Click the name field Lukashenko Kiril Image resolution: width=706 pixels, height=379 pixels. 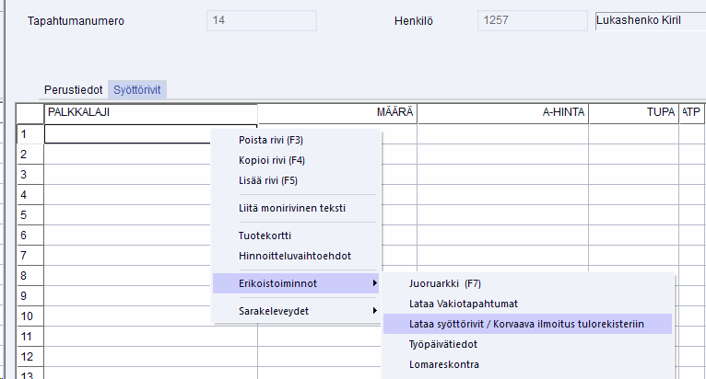(x=650, y=20)
